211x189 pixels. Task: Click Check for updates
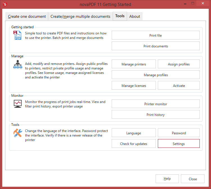[x=134, y=144]
